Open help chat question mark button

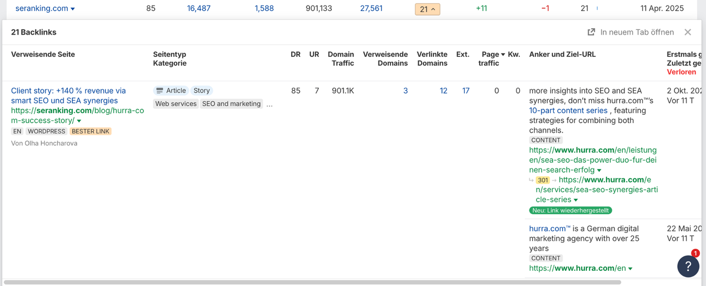pos(688,266)
